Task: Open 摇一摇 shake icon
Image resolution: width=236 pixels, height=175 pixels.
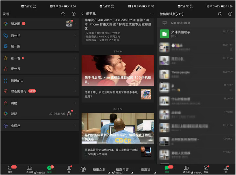Action: point(6,46)
